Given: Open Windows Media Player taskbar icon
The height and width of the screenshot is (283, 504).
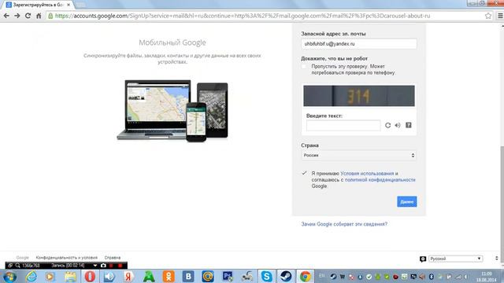Looking at the screenshot, I should coord(50,276).
